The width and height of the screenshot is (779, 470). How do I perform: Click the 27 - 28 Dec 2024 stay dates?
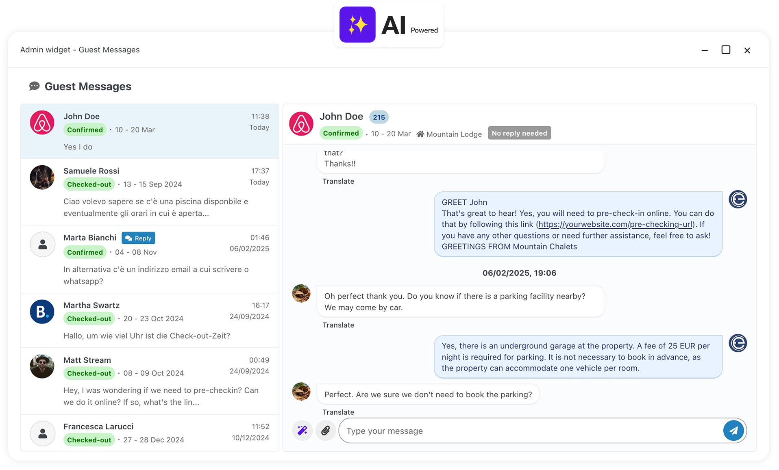(154, 440)
